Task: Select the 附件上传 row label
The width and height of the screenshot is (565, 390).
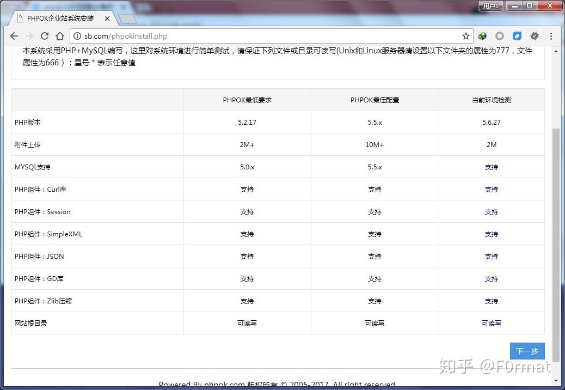Action: point(27,144)
